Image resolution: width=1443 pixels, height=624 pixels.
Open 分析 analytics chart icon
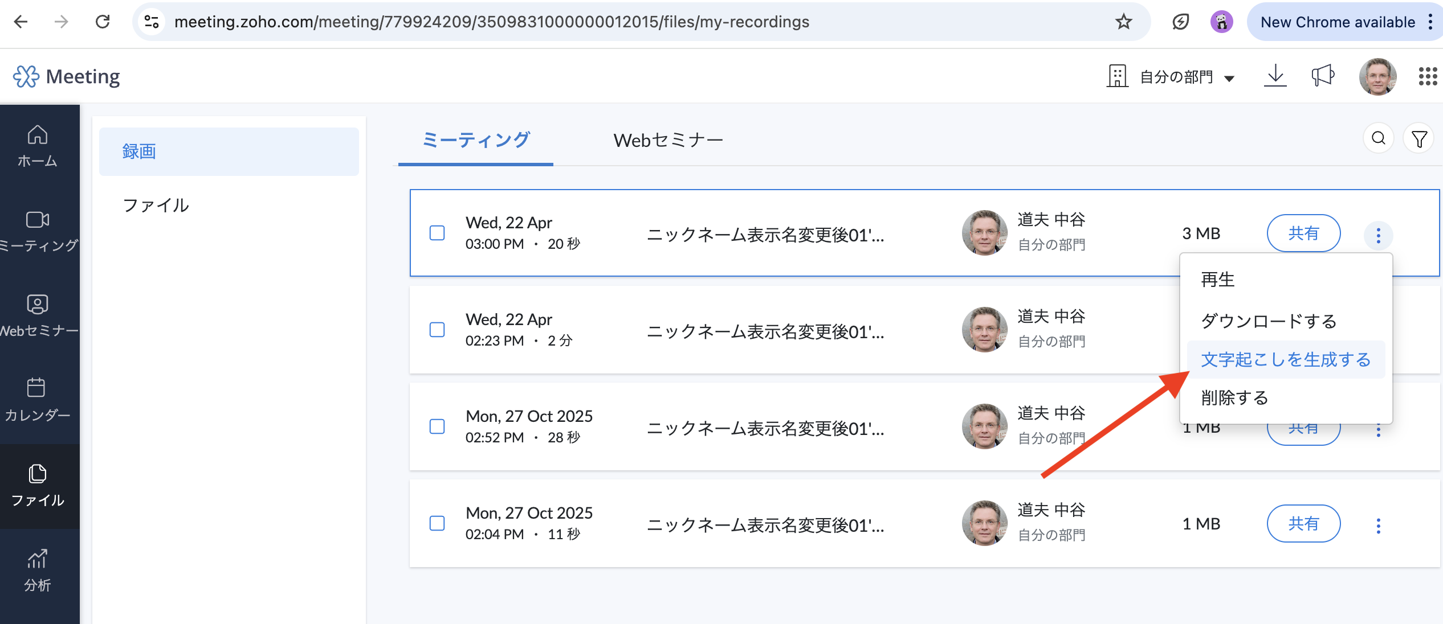[38, 559]
